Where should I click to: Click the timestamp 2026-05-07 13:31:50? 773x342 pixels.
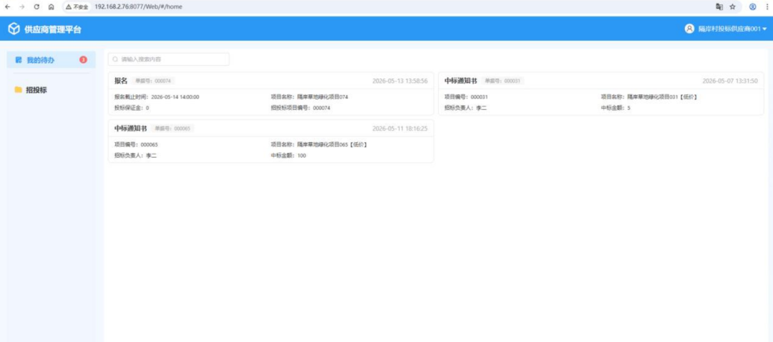click(x=730, y=81)
